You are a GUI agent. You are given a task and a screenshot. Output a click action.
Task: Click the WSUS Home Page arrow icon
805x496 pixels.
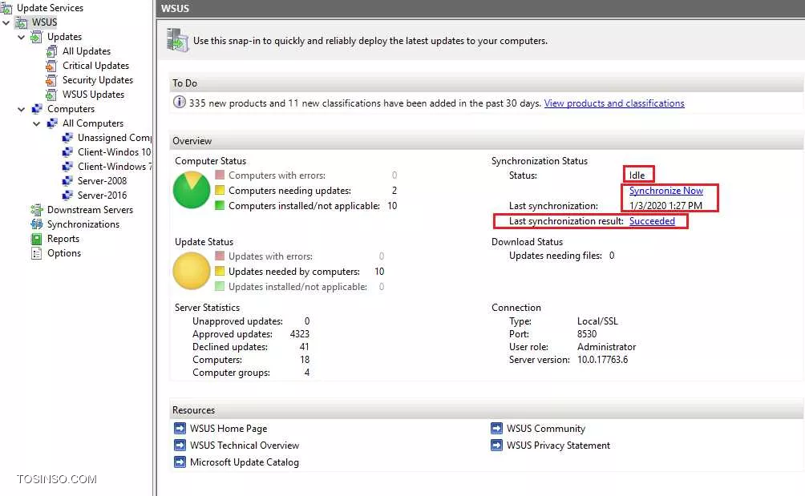[180, 428]
